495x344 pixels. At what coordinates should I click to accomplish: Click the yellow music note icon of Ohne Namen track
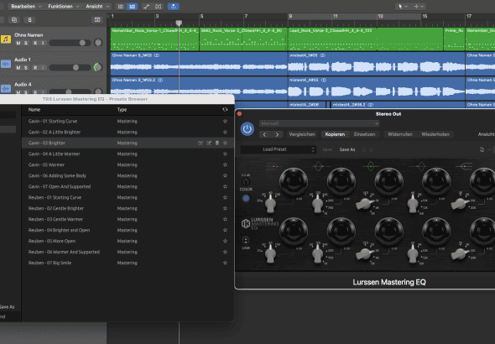(x=6, y=39)
